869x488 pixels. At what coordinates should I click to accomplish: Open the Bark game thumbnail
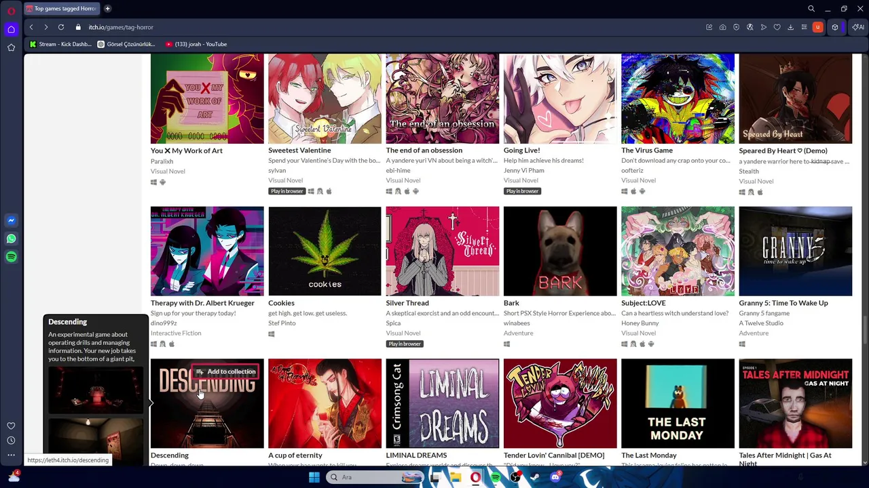(560, 251)
